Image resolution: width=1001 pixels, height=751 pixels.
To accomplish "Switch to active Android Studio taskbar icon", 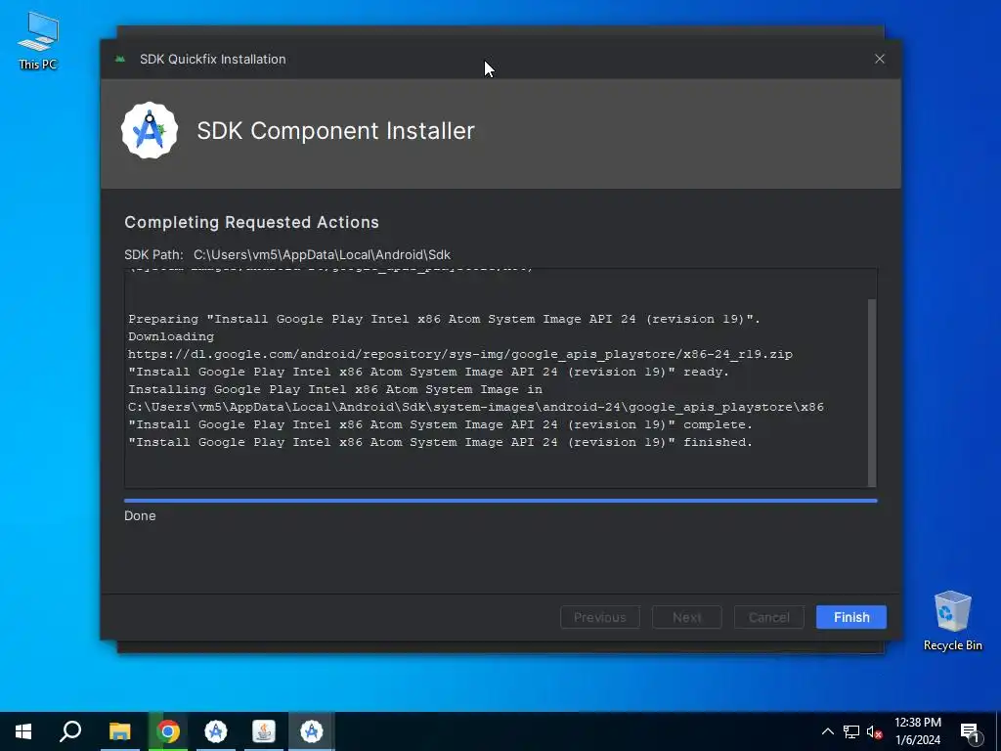I will pyautogui.click(x=312, y=731).
